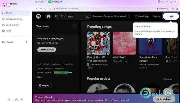
Task: Go to Local Library in sidebar
Action: click(15, 25)
